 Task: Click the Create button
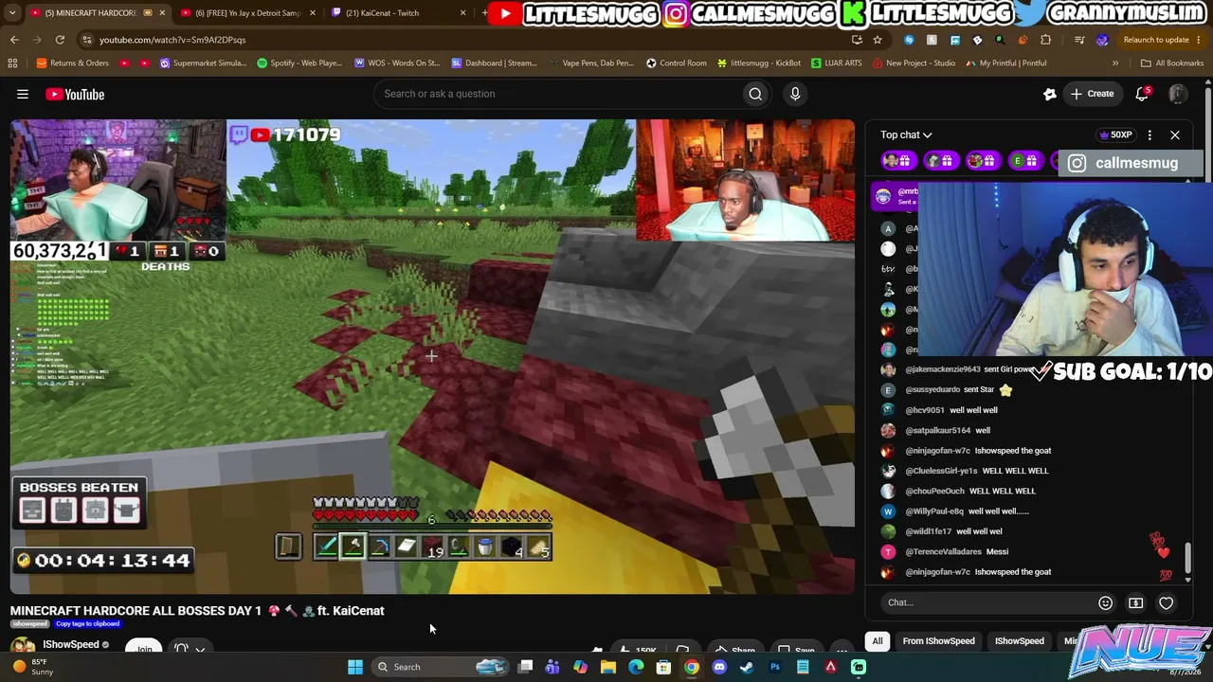click(x=1092, y=94)
